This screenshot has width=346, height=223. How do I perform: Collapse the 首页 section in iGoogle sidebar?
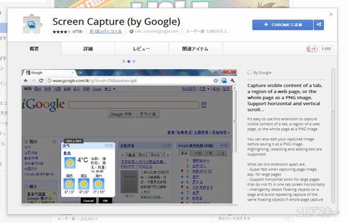click(26, 141)
